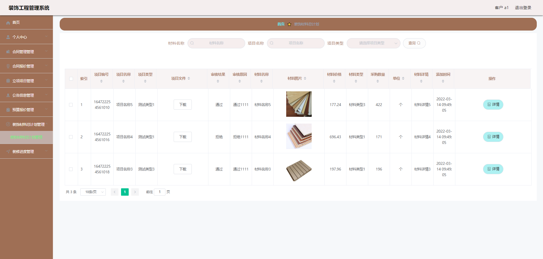Open material image of 材料名称4
Screen dimensions: 543x259
click(299, 136)
